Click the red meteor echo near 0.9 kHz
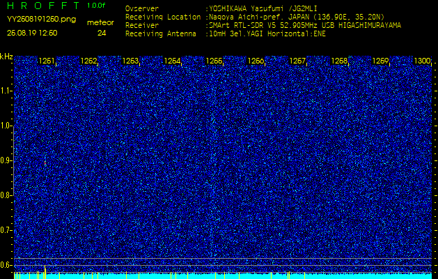Viewport: 438px width, 279px height. point(45,162)
